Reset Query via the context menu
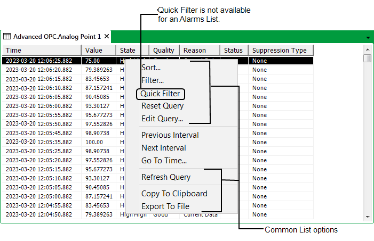Image resolution: width=374 pixels, height=241 pixels. tap(162, 106)
